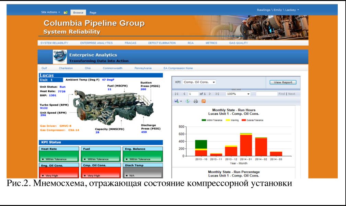Image resolution: width=346 pixels, height=206 pixels.
Task: Refresh the report with the green refresh icon
Action: [x=188, y=101]
